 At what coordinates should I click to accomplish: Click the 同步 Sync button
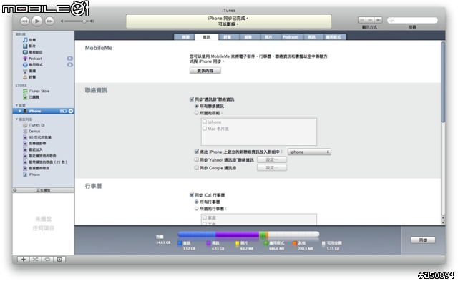423,240
